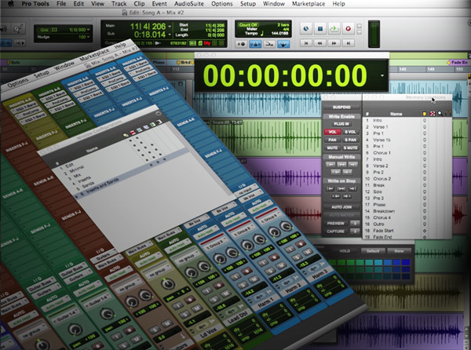
Task: Open Main counter format dropdown arrow
Action: click(x=170, y=27)
